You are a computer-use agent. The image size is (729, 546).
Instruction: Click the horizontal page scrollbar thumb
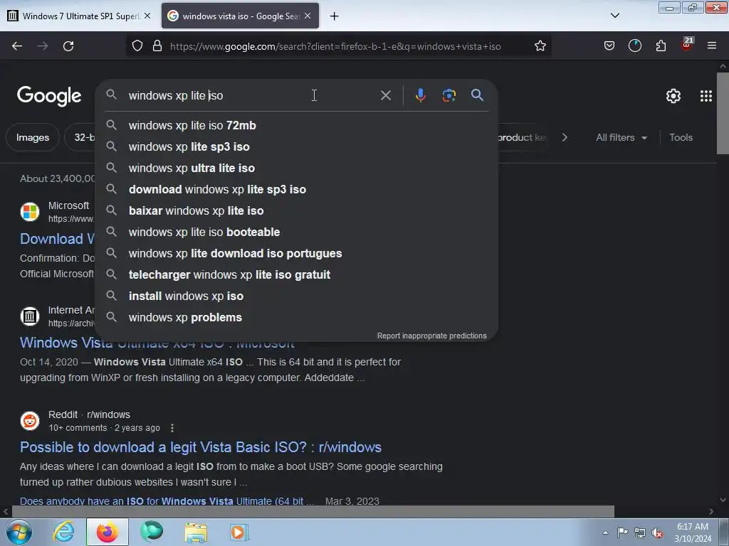click(x=313, y=511)
